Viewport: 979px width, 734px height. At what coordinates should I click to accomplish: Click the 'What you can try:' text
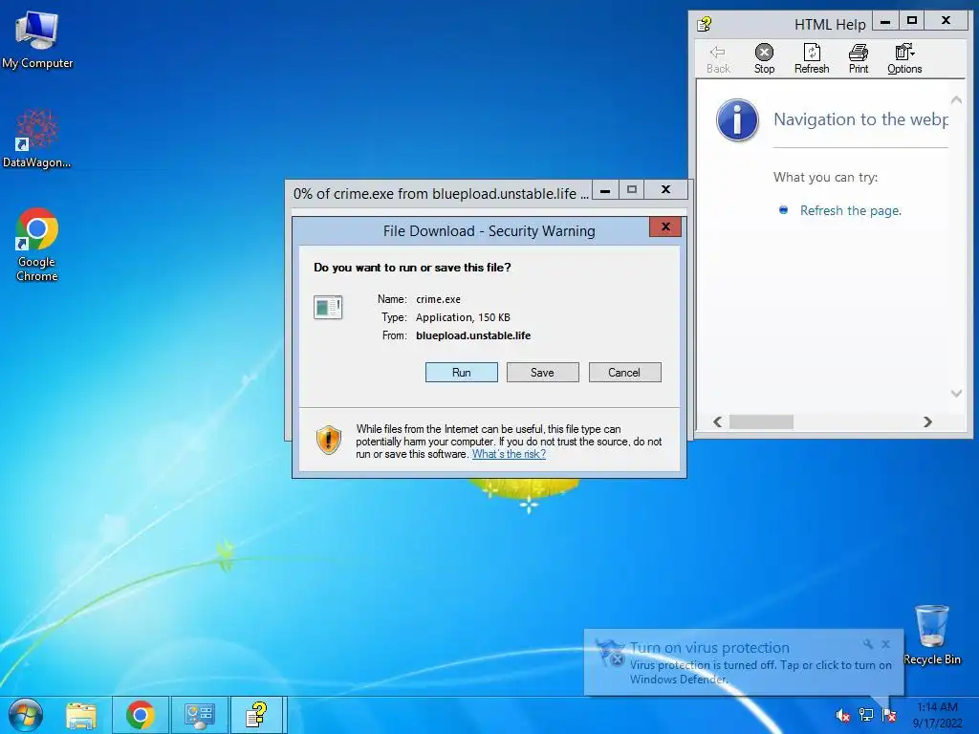(825, 177)
